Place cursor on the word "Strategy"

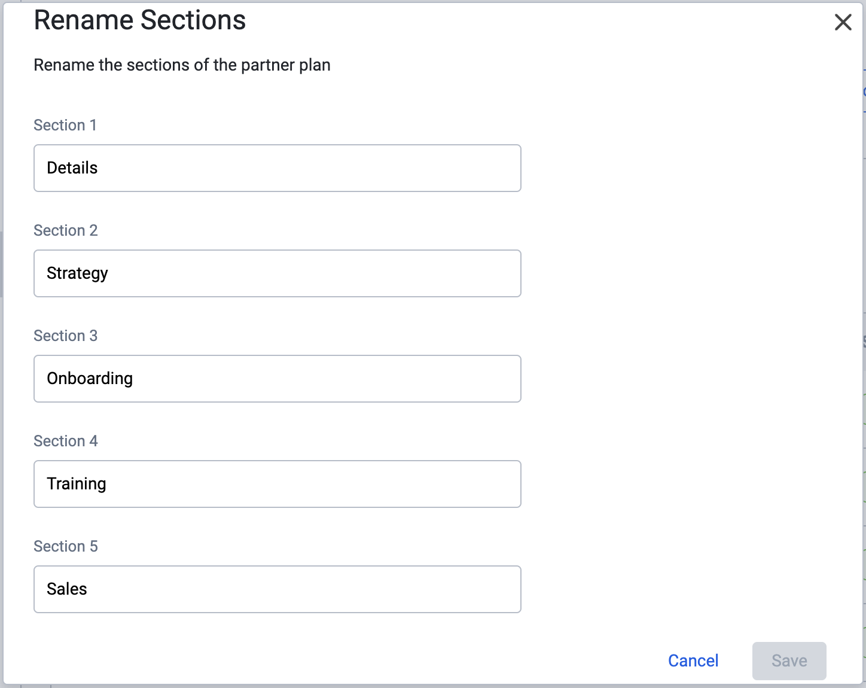coord(78,273)
